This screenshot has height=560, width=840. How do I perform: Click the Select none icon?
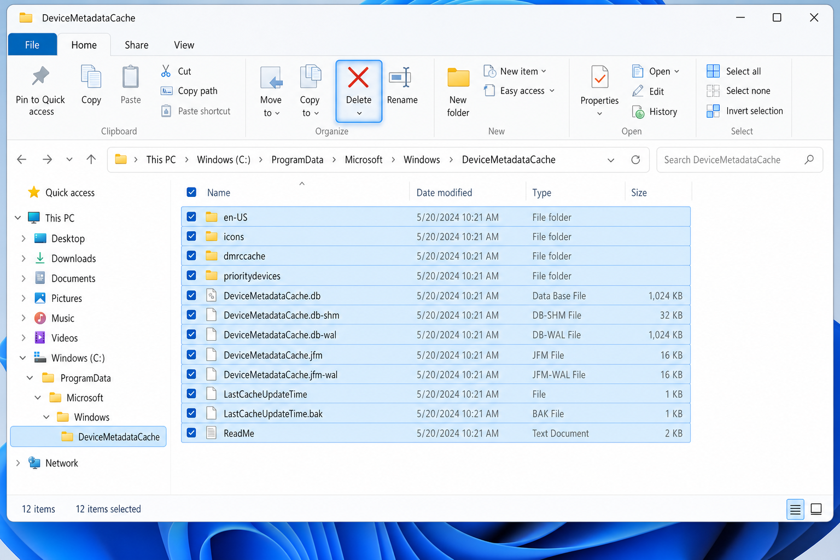tap(713, 91)
